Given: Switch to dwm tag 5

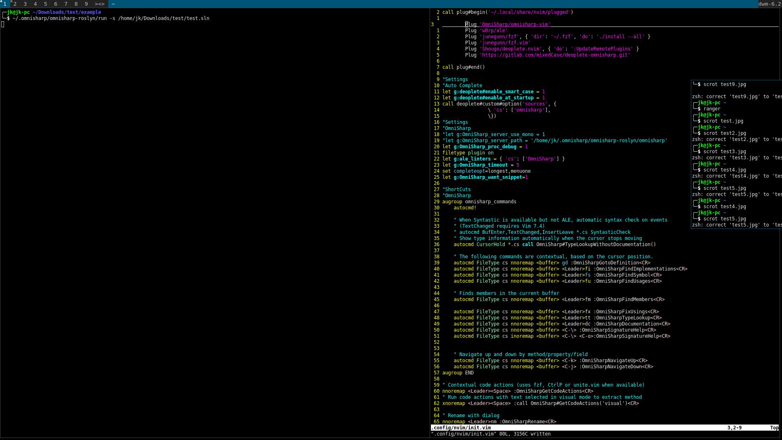Looking at the screenshot, I should click(46, 4).
